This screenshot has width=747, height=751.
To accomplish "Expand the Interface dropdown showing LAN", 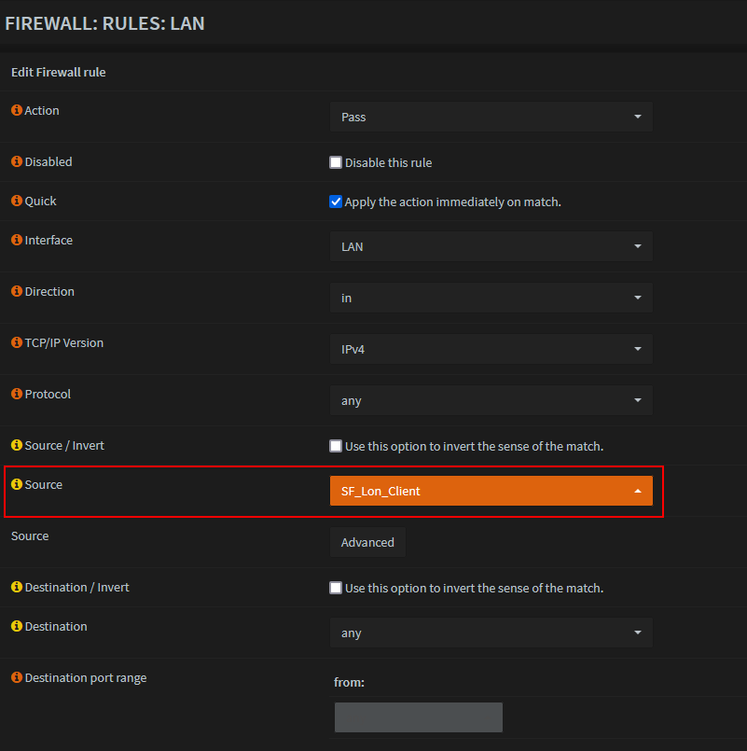I will click(491, 246).
